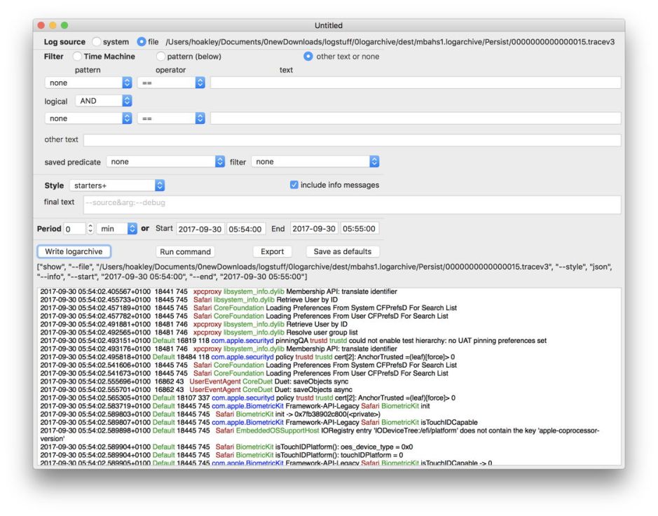Click the End time field 05:55:00
This screenshot has height=516, width=658.
point(360,229)
